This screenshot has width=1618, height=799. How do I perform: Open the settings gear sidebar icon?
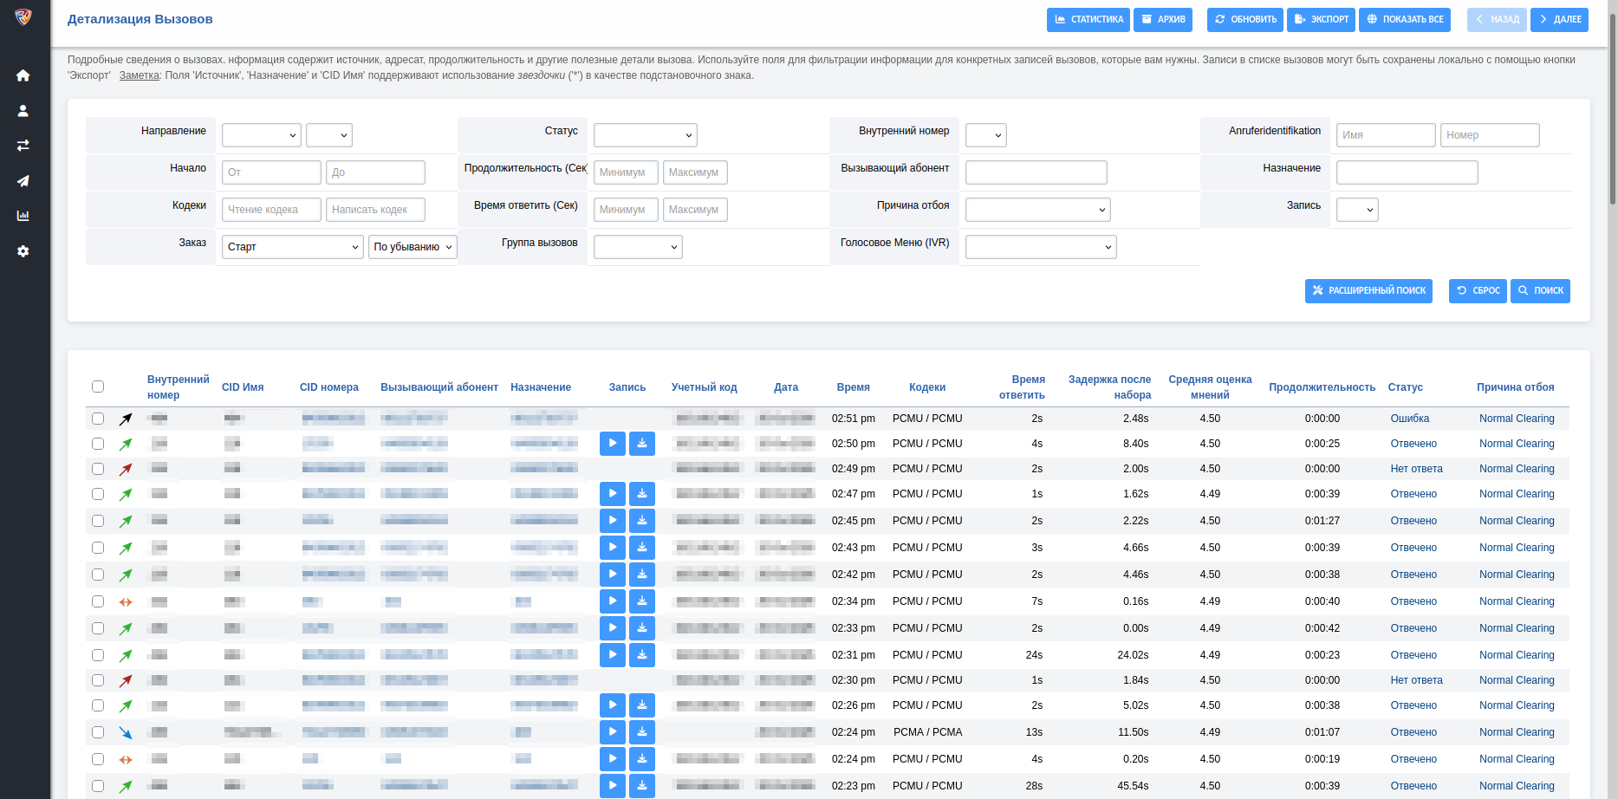tap(23, 251)
